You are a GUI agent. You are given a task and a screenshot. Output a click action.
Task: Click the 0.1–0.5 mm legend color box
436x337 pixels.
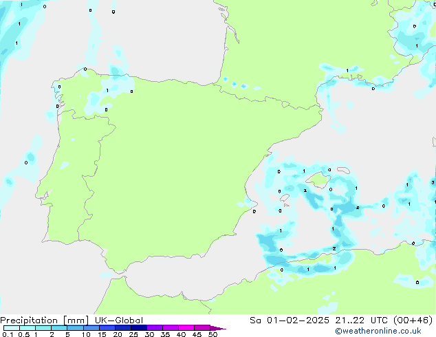coord(12,328)
